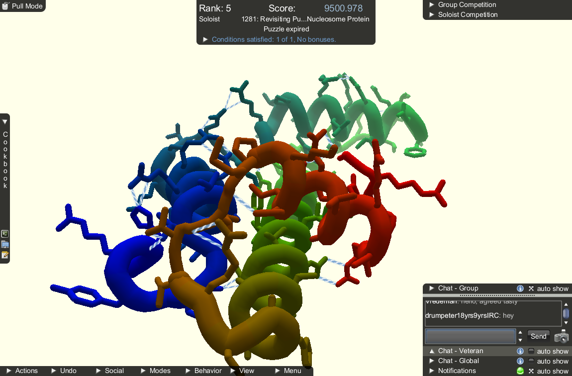572x376 pixels.
Task: Take a screenshot with the camera icon
Action: tap(562, 336)
